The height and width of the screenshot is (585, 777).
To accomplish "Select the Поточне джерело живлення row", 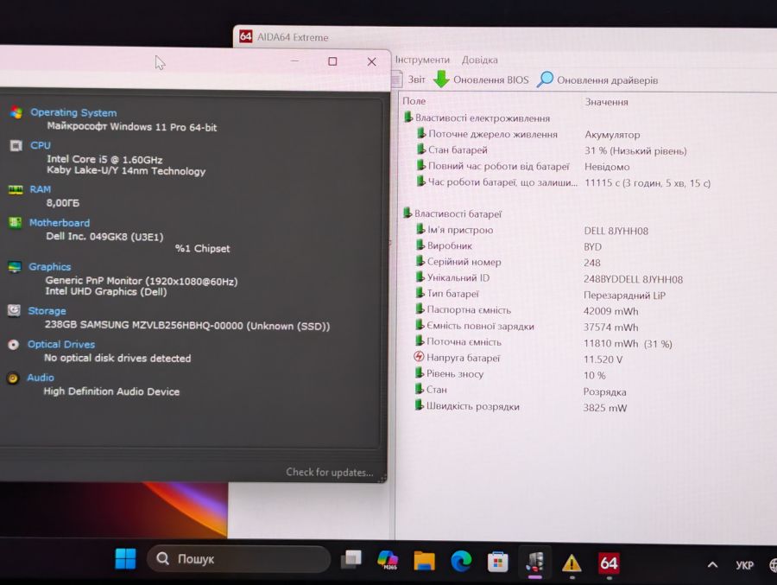I will point(487,134).
